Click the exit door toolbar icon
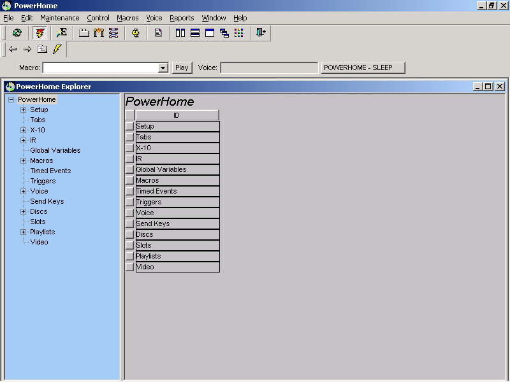This screenshot has width=510, height=382. [x=261, y=32]
